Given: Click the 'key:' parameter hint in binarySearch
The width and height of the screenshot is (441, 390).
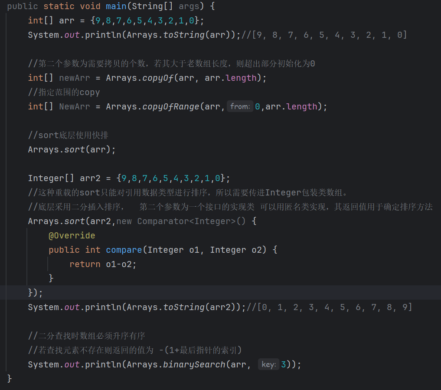Looking at the screenshot, I should coord(268,364).
